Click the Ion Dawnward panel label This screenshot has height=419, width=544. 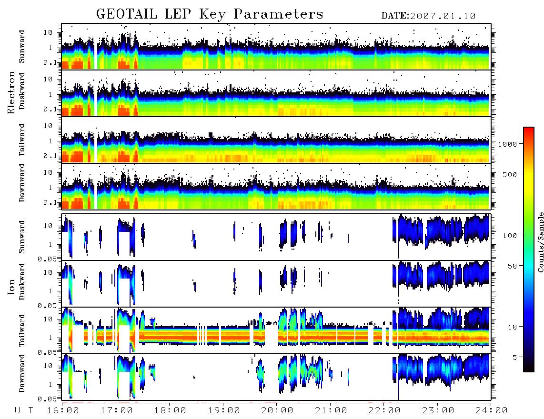coord(22,373)
